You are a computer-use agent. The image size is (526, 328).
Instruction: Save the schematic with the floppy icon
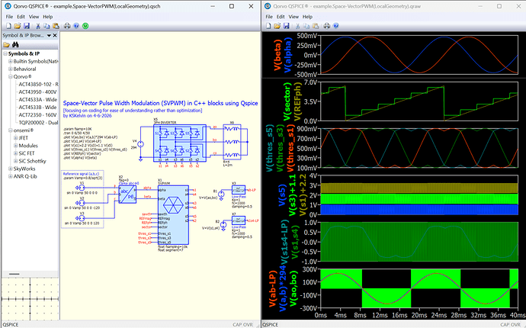(27, 26)
